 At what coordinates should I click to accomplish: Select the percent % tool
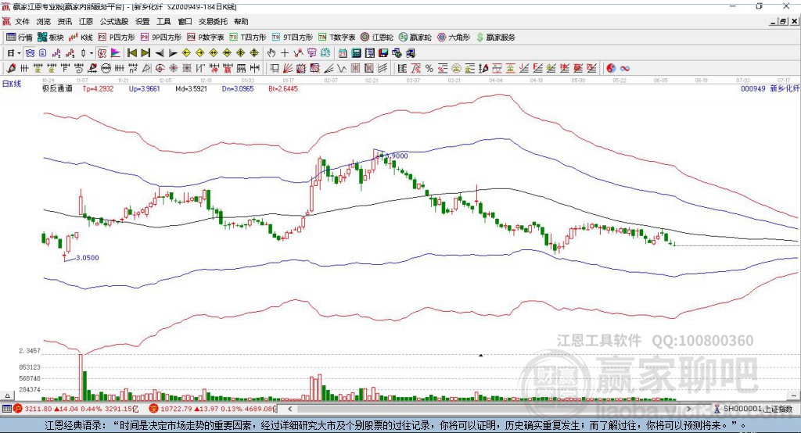click(x=429, y=68)
